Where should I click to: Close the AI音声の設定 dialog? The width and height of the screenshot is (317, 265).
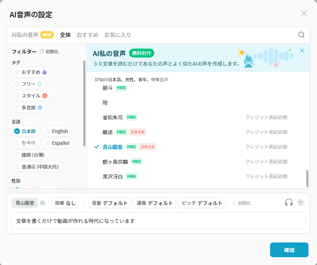pyautogui.click(x=304, y=14)
